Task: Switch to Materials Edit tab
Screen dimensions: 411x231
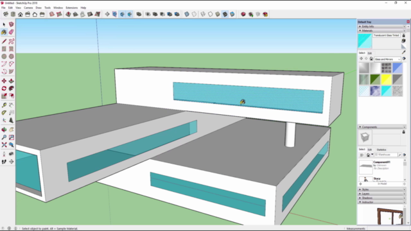Action: (x=370, y=53)
